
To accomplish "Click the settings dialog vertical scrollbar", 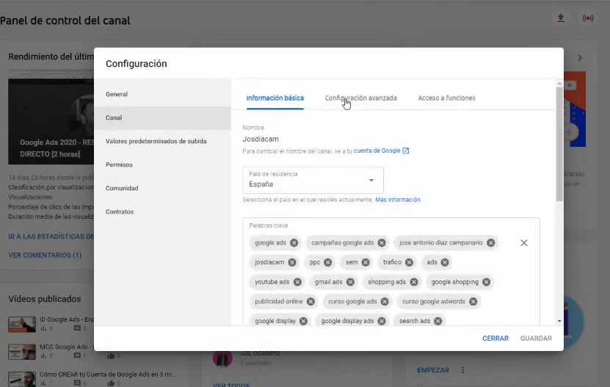I will pyautogui.click(x=559, y=144).
